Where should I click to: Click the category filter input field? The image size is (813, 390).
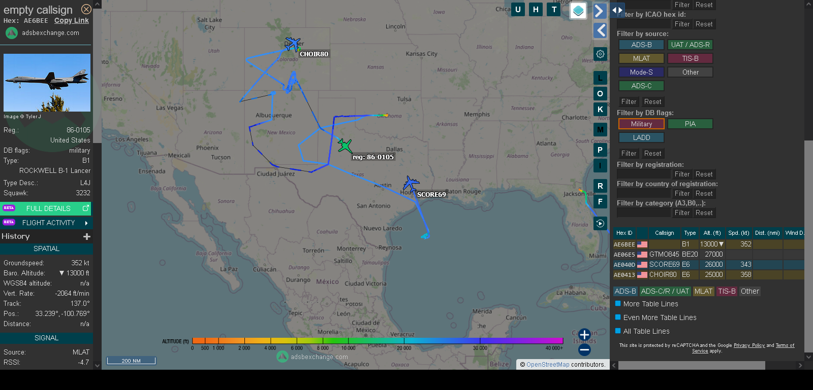(644, 212)
